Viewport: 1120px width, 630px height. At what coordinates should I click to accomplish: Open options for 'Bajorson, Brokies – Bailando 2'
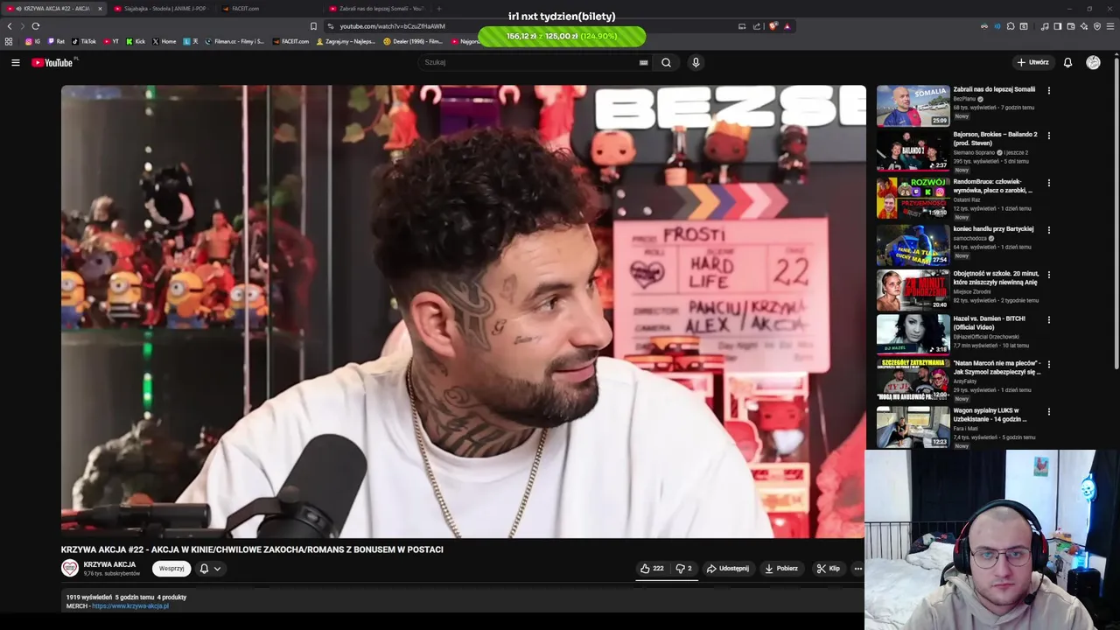[x=1048, y=136]
